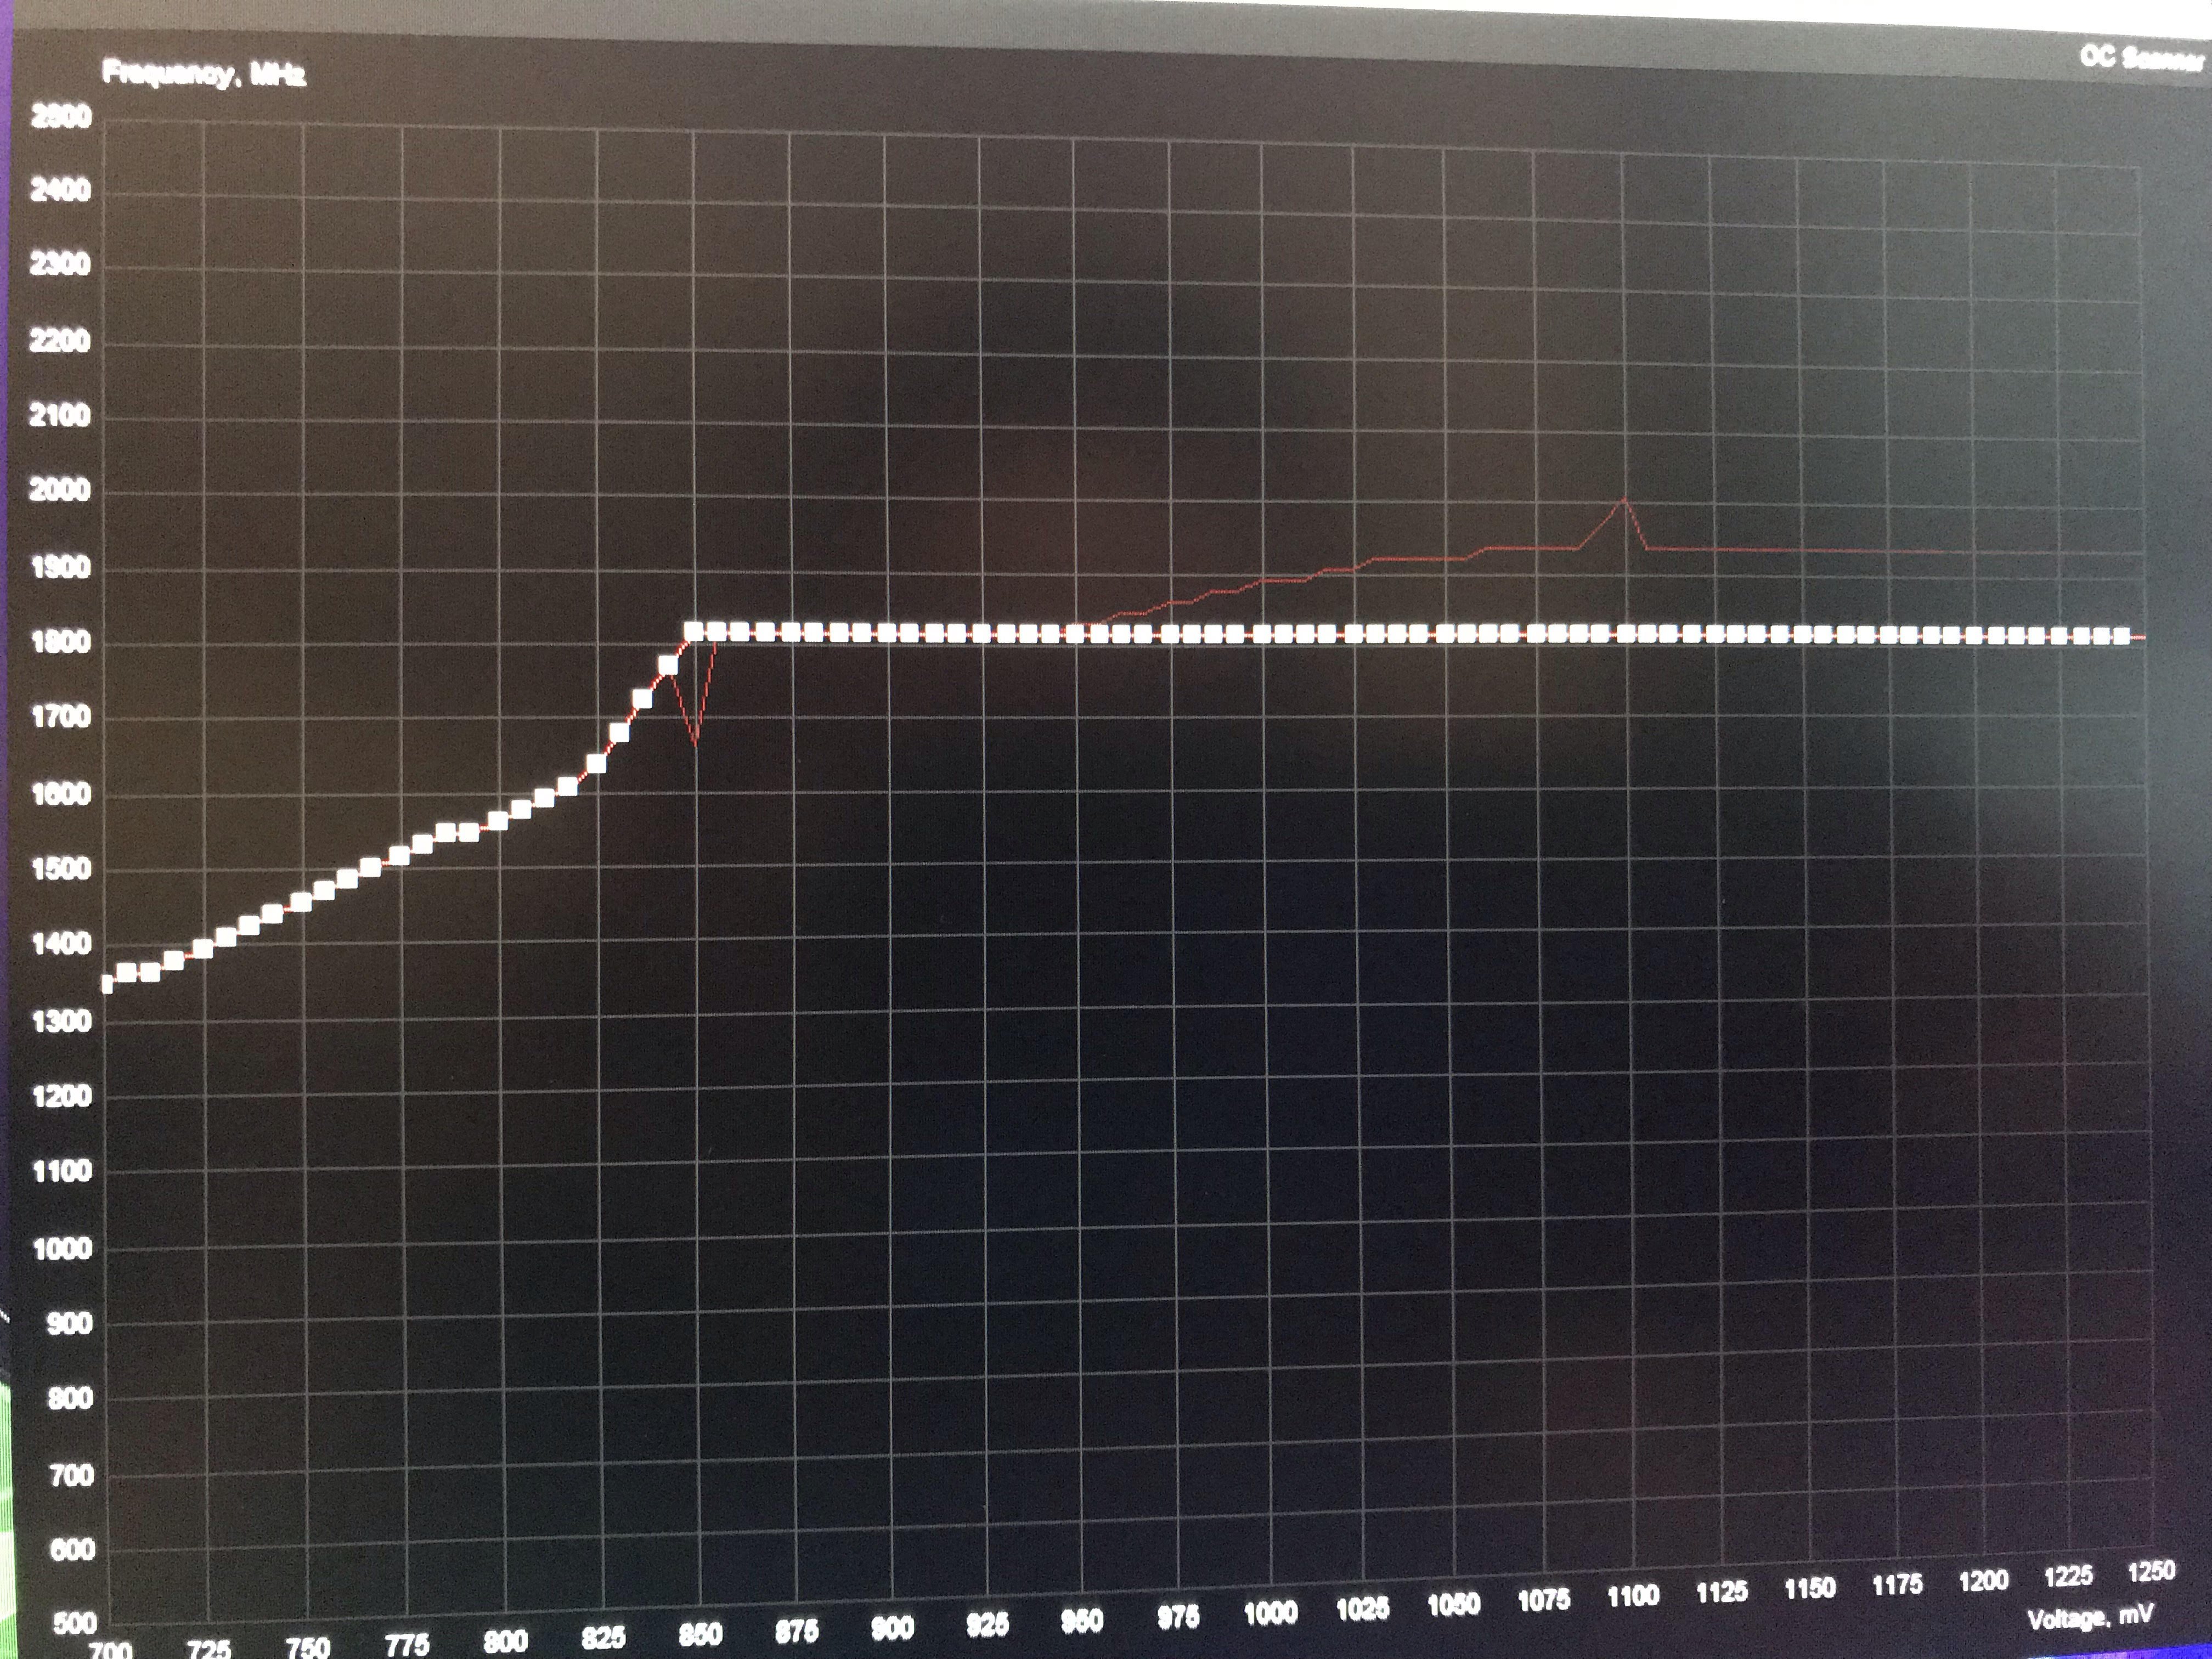Viewport: 2212px width, 1659px height.
Task: Click the 1100 MHz frequency axis label
Action: pos(61,1171)
